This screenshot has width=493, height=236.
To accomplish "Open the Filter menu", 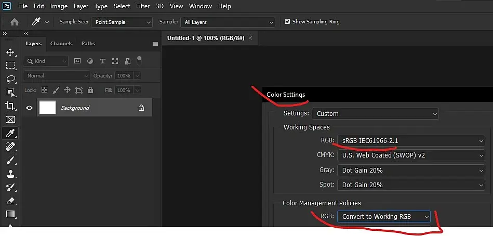I will click(x=142, y=6).
